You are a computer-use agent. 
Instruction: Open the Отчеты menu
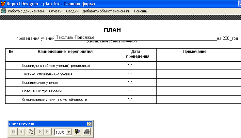point(56,11)
